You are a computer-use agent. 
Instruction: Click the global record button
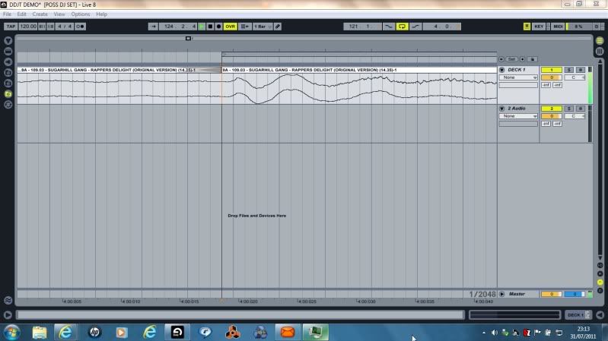(219, 26)
